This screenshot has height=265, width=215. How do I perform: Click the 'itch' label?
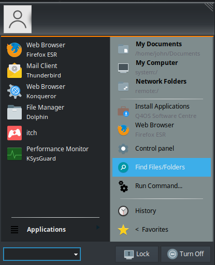(x=32, y=133)
